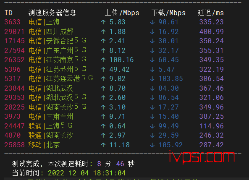Click the download arrow beside 5.47
This screenshot has width=249, height=180.
(x=152, y=69)
